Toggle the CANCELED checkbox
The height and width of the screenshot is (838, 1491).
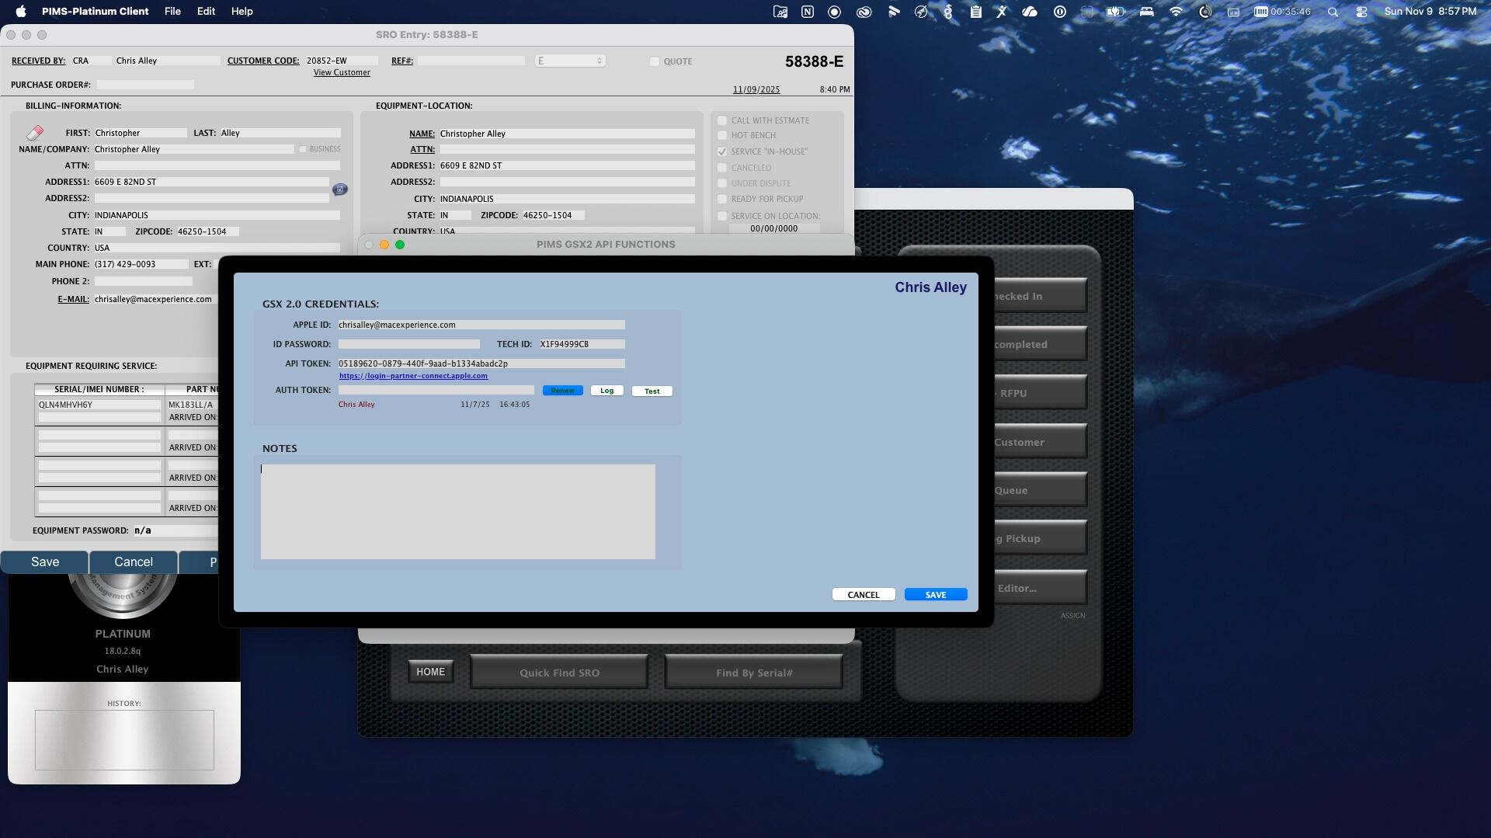(x=722, y=168)
